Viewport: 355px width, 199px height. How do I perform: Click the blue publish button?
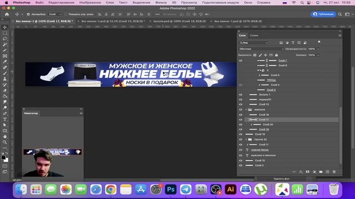tap(323, 14)
